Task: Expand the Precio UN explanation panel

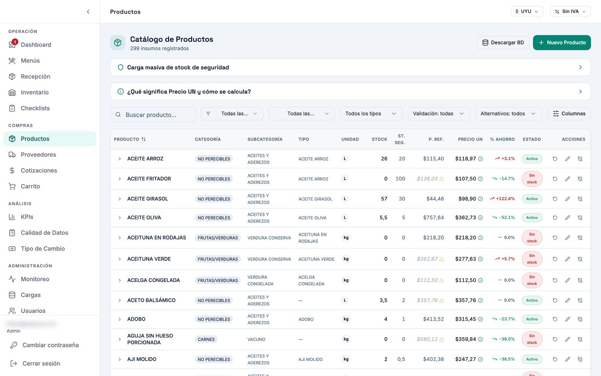Action: tap(350, 92)
